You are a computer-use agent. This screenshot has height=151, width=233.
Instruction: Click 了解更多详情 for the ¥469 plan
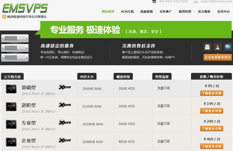tap(212, 146)
